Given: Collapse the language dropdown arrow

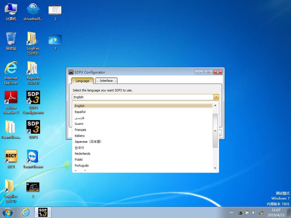Looking at the screenshot, I should 216,97.
